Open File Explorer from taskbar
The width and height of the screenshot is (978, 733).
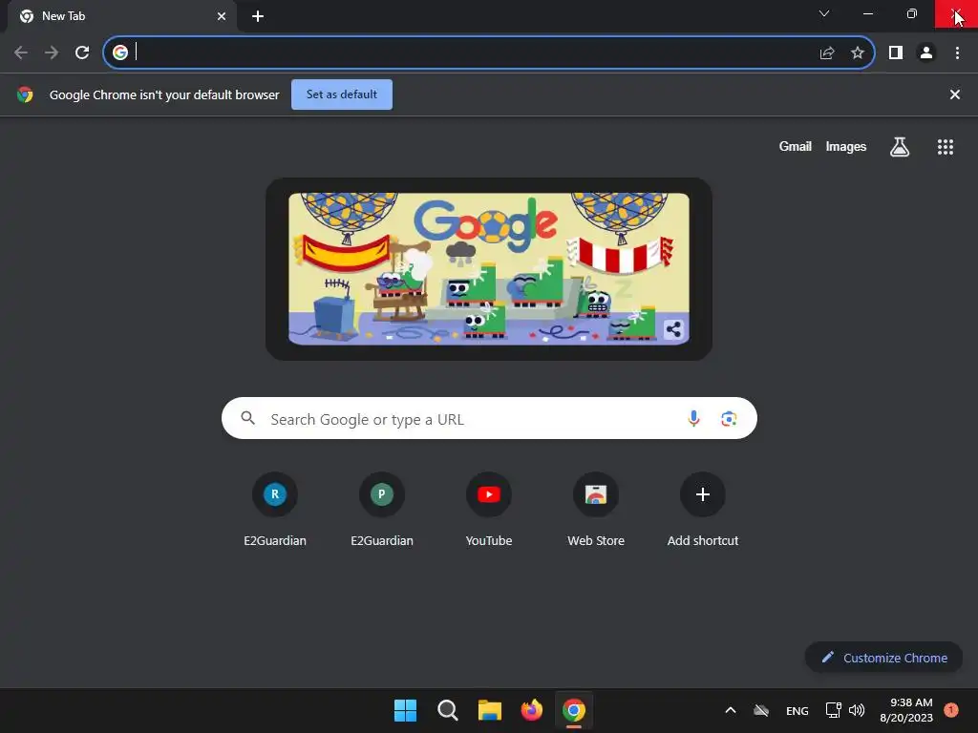pos(490,710)
